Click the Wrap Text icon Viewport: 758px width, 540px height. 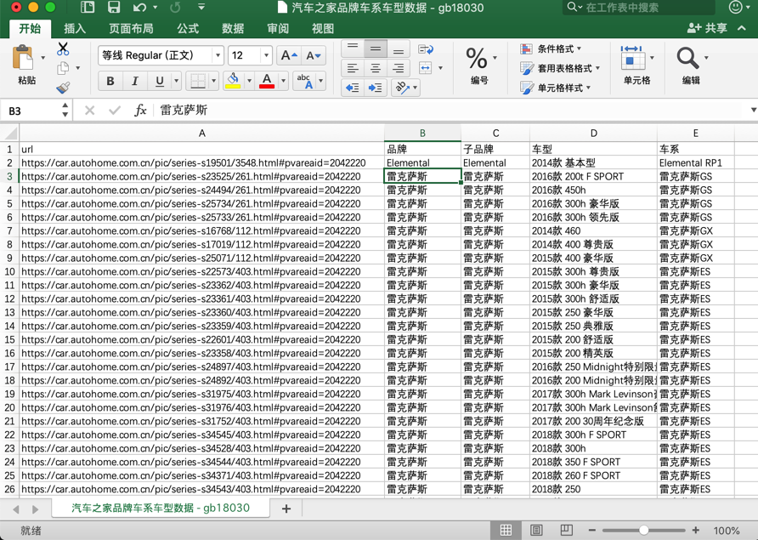[426, 48]
